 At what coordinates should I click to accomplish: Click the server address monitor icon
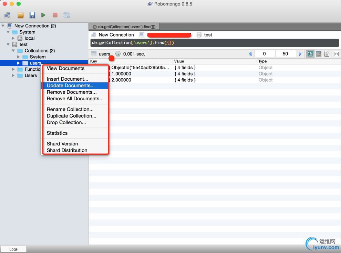[142, 35]
